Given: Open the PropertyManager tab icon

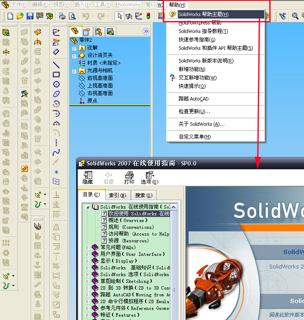Looking at the screenshot, I should click(x=87, y=32).
